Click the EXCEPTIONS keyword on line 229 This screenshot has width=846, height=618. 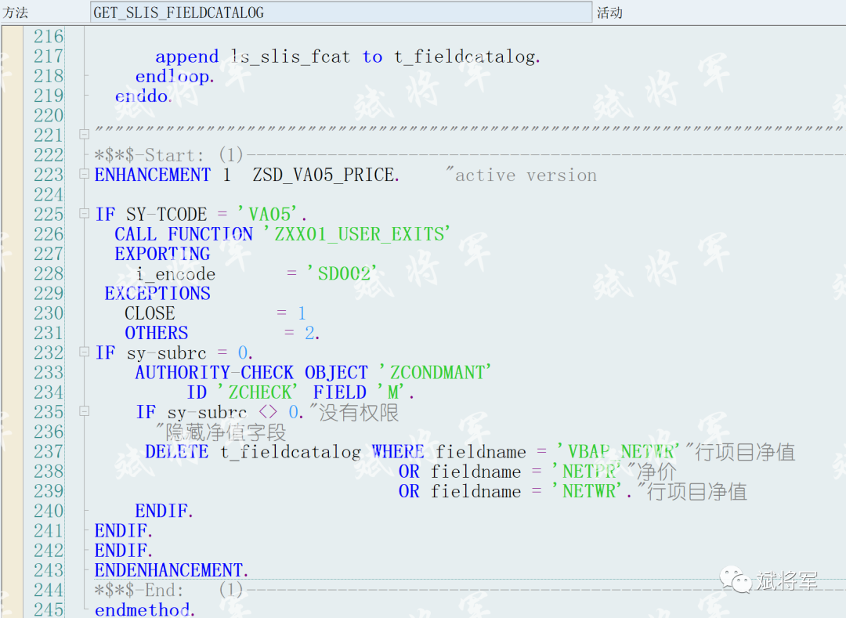pos(157,292)
